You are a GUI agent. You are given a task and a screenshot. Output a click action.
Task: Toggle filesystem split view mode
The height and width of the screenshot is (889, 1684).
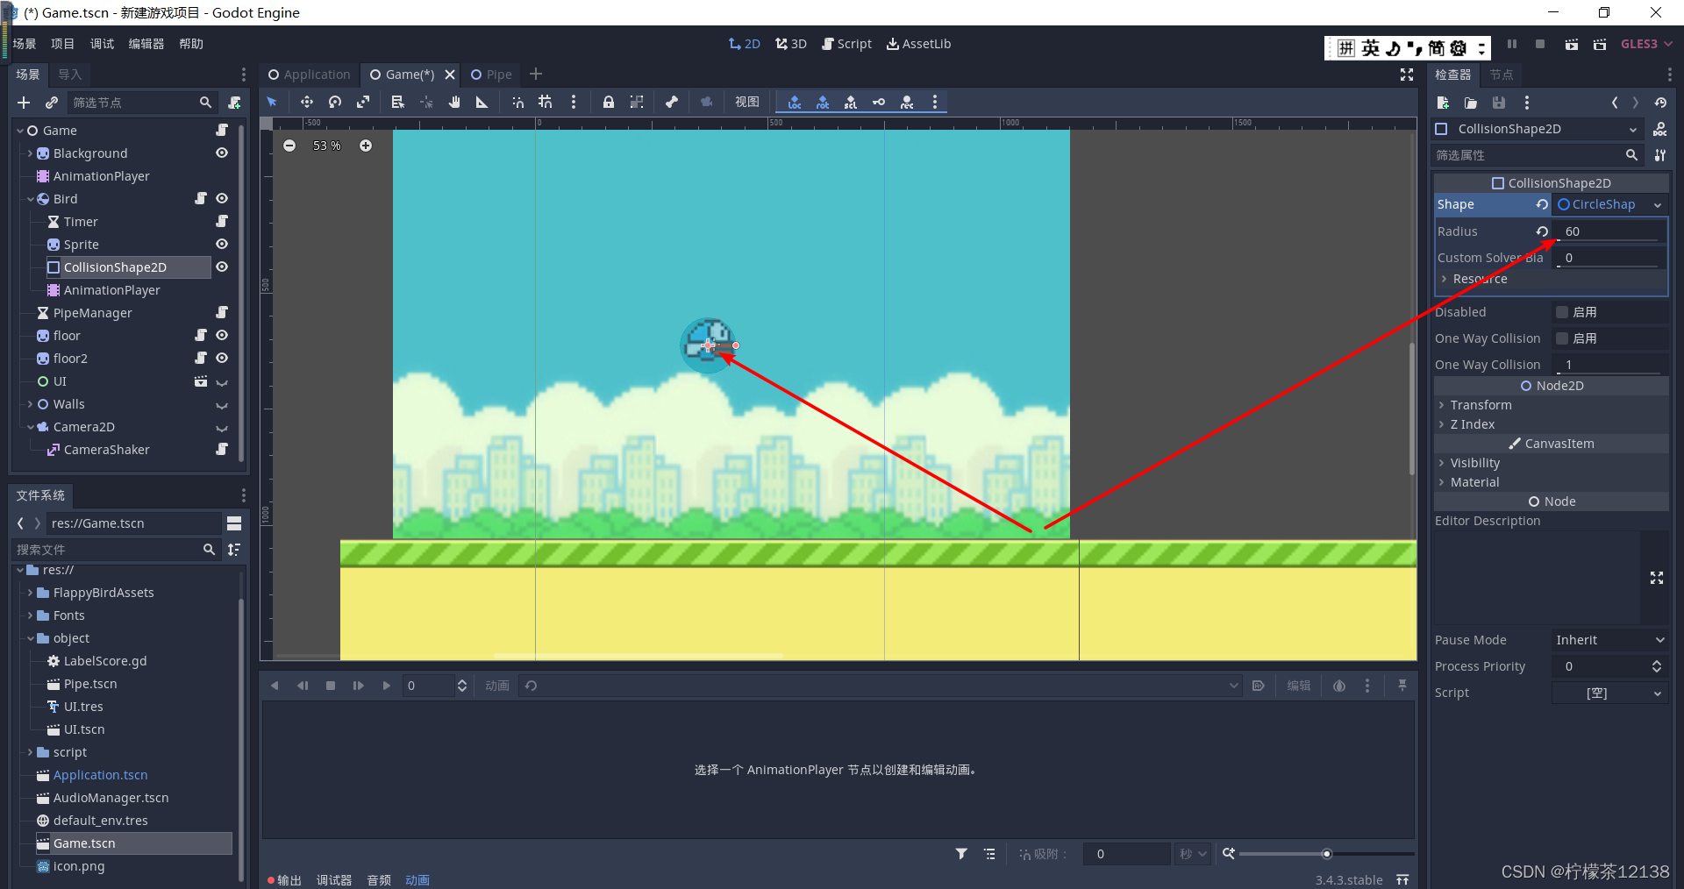(x=234, y=523)
